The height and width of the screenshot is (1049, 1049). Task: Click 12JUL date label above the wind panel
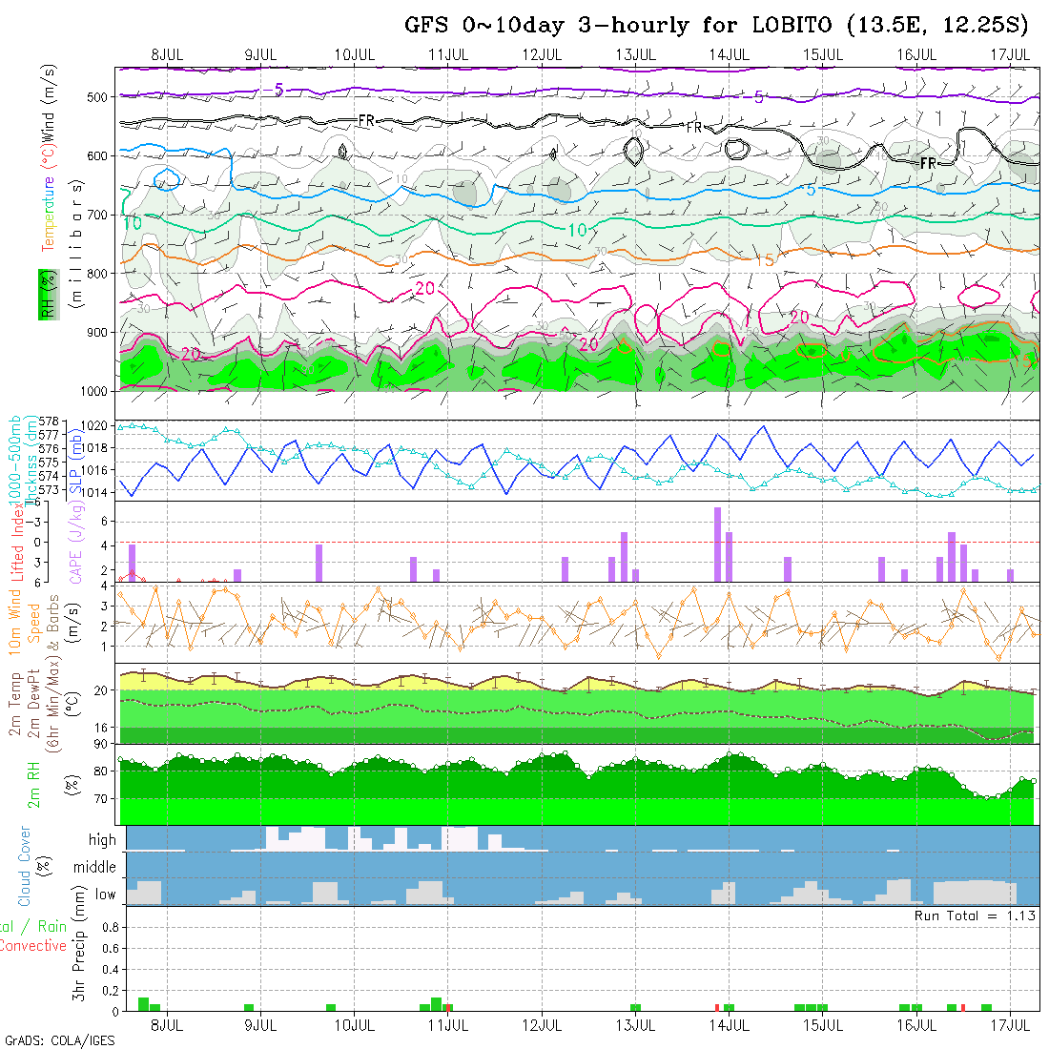542,54
